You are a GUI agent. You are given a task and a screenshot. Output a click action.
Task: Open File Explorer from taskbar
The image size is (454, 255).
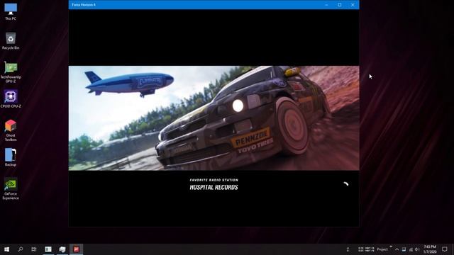coord(62,249)
